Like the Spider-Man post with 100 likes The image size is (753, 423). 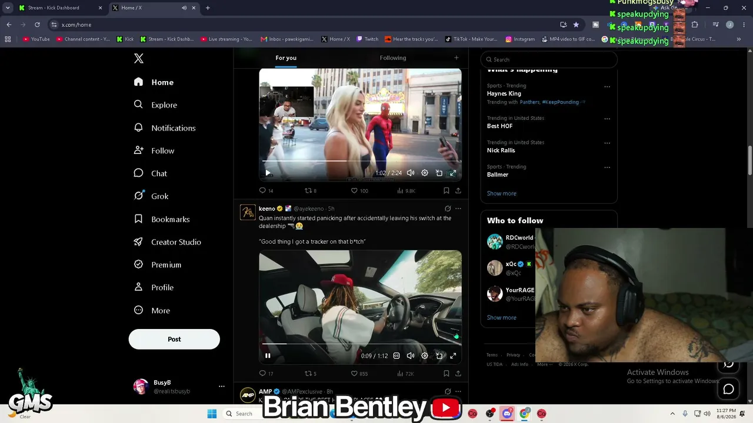pyautogui.click(x=359, y=190)
